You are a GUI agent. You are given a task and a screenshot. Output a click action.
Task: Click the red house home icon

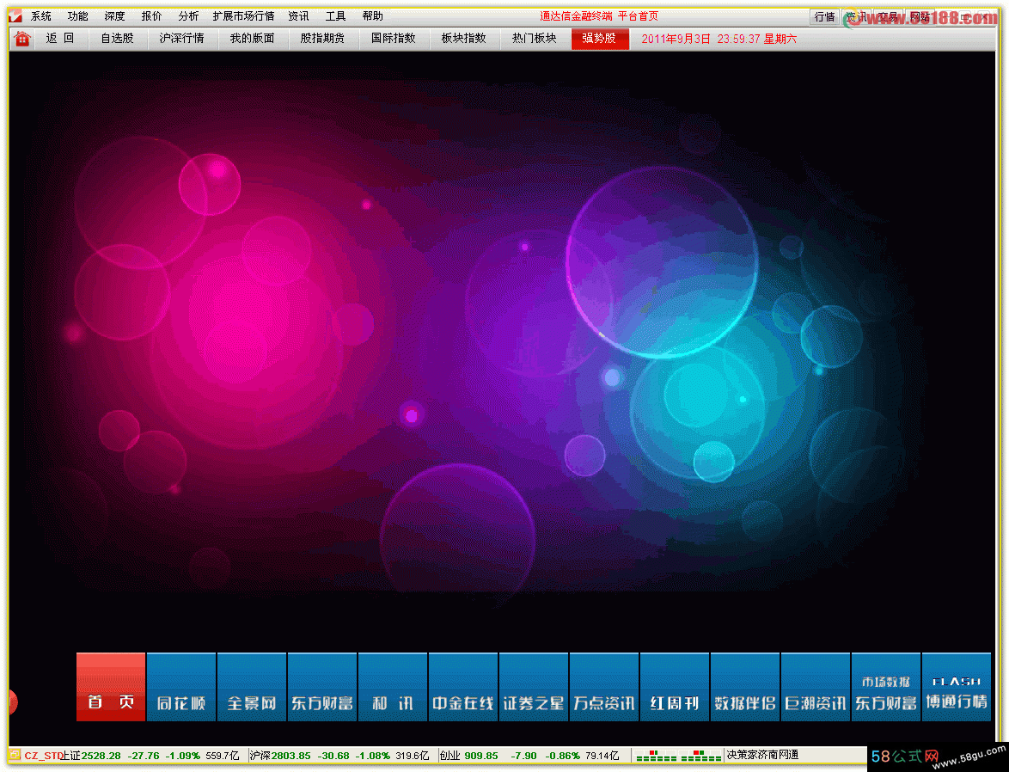[21, 39]
